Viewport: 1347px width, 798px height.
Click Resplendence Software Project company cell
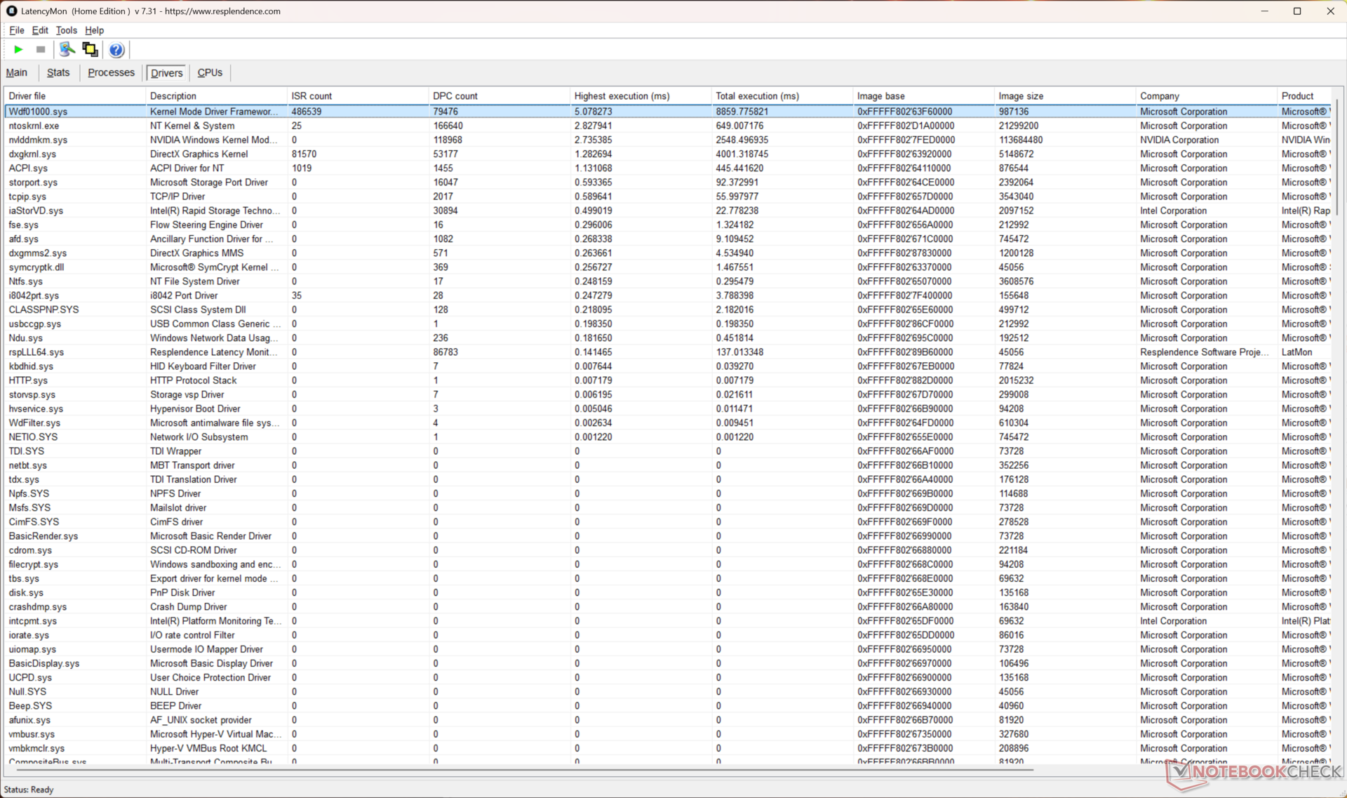[x=1204, y=352]
